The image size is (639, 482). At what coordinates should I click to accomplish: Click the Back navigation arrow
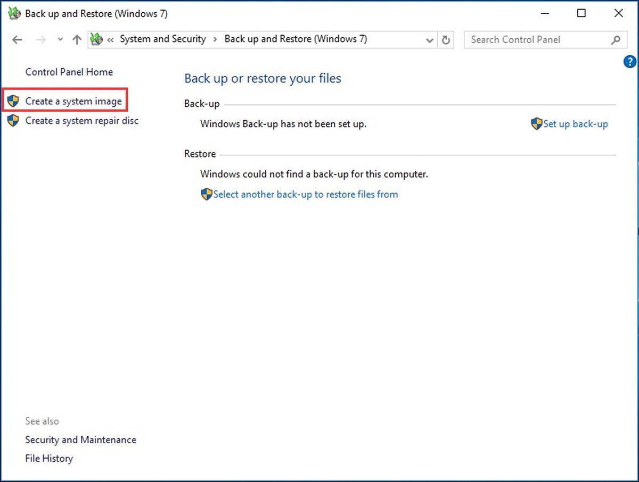point(17,40)
